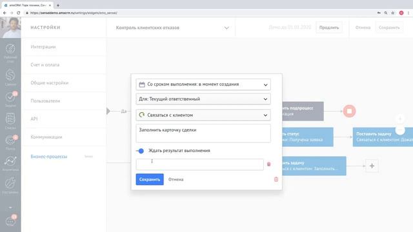
Task: Open the chat bubble icon at sidebar bottom
Action: (10, 222)
